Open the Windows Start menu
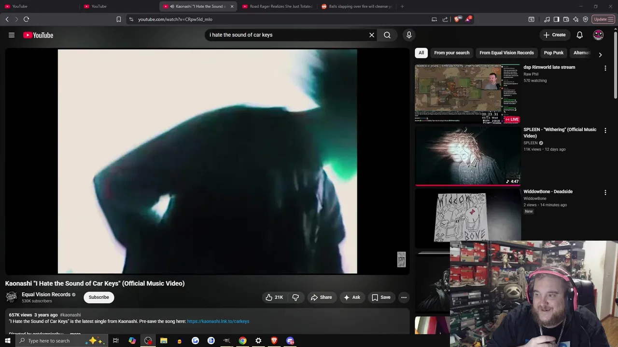The width and height of the screenshot is (618, 347). click(x=7, y=341)
